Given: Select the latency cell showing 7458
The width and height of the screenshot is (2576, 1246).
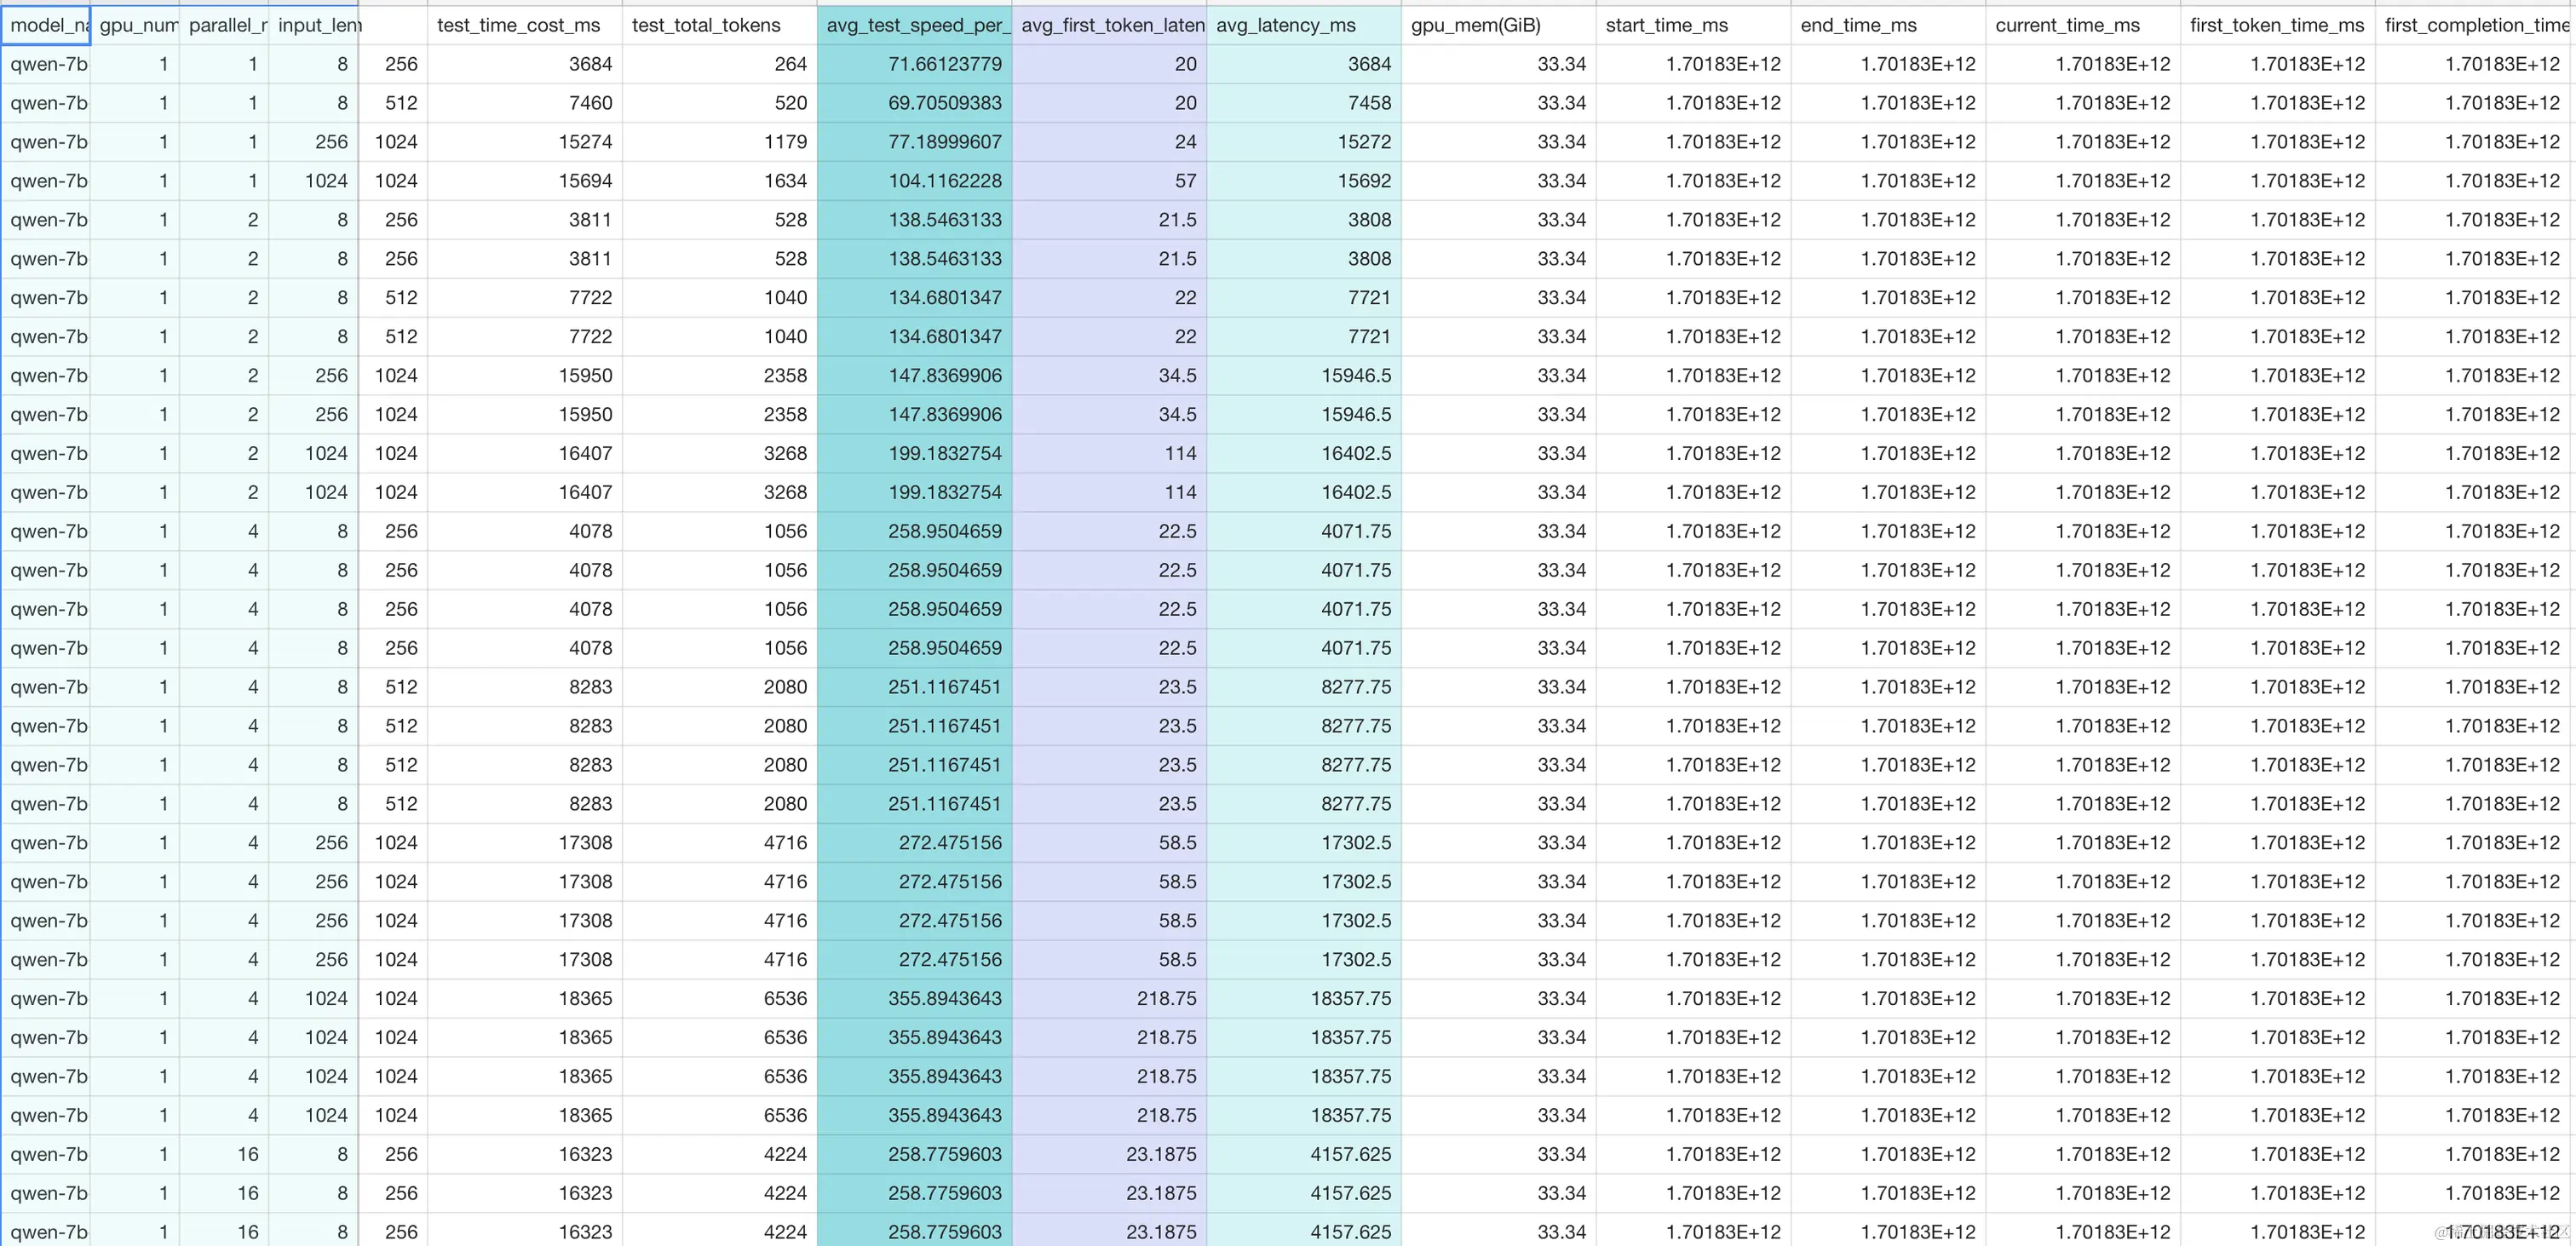Looking at the screenshot, I should pos(1368,103).
